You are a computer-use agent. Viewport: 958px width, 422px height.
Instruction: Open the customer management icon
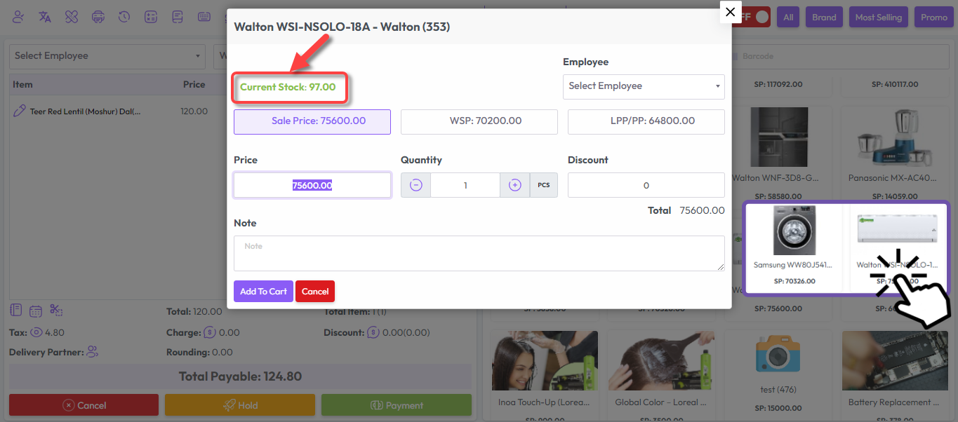click(x=18, y=17)
